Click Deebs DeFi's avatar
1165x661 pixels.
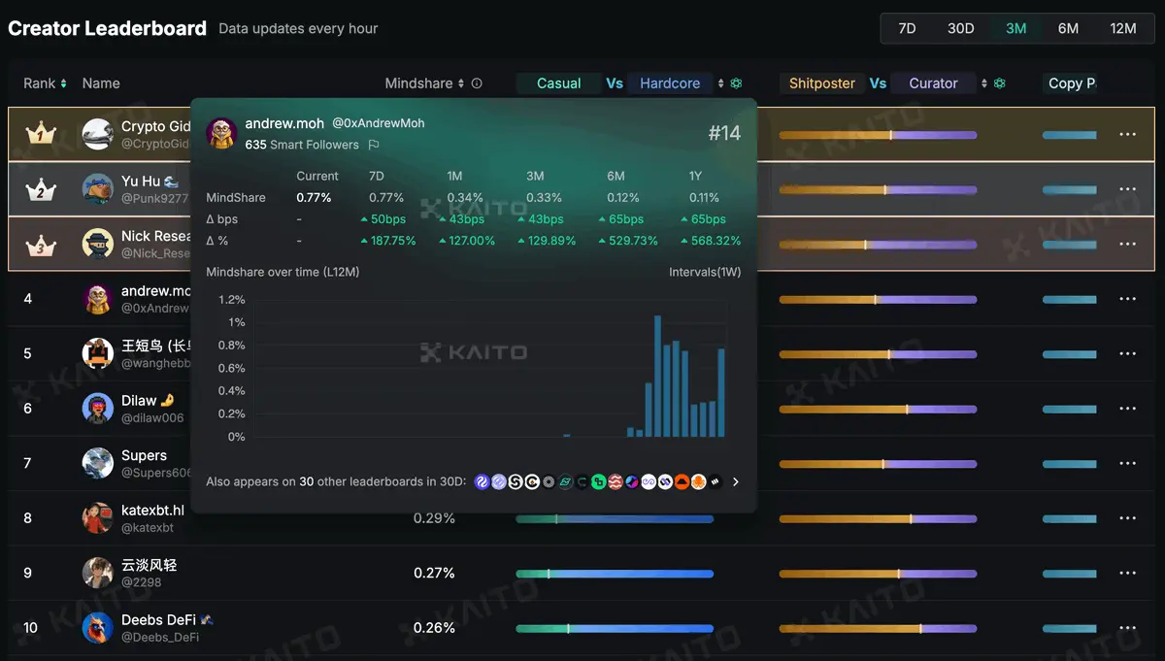click(x=98, y=628)
